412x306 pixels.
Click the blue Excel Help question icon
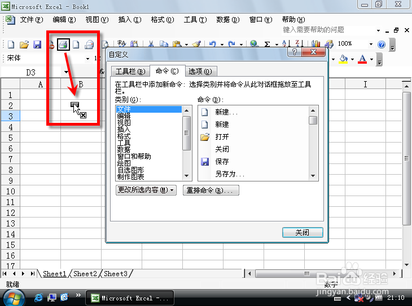[382, 45]
